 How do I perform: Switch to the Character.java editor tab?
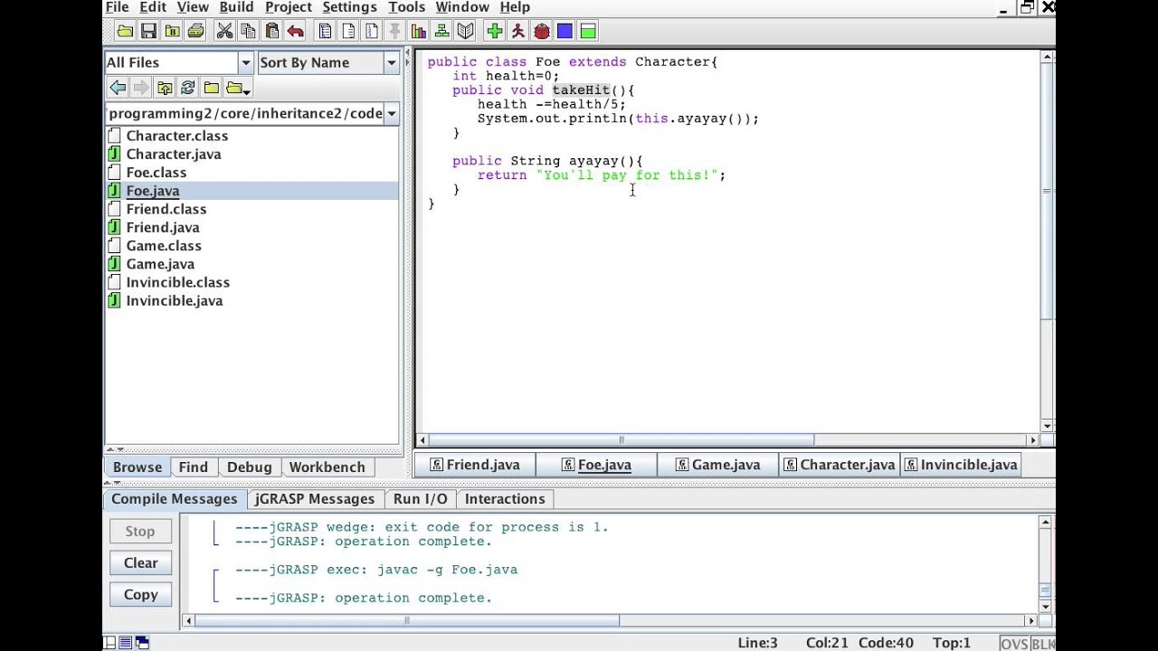[839, 465]
